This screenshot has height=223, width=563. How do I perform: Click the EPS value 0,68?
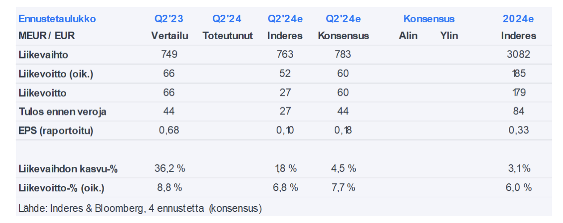[169, 131]
